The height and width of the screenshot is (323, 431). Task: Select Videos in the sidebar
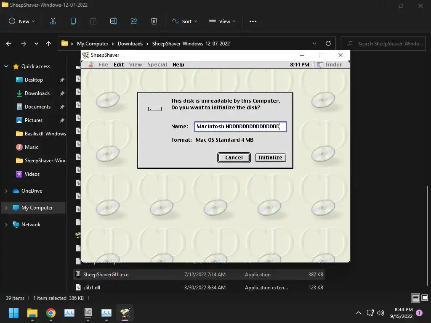pyautogui.click(x=32, y=174)
